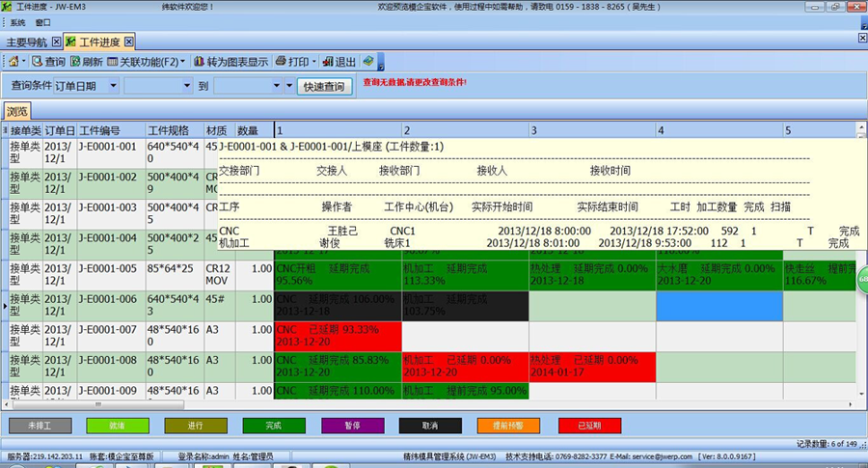This screenshot has width=868, height=468.
Task: Click the red CNC 已延期 93.33% cell
Action: pyautogui.click(x=338, y=336)
